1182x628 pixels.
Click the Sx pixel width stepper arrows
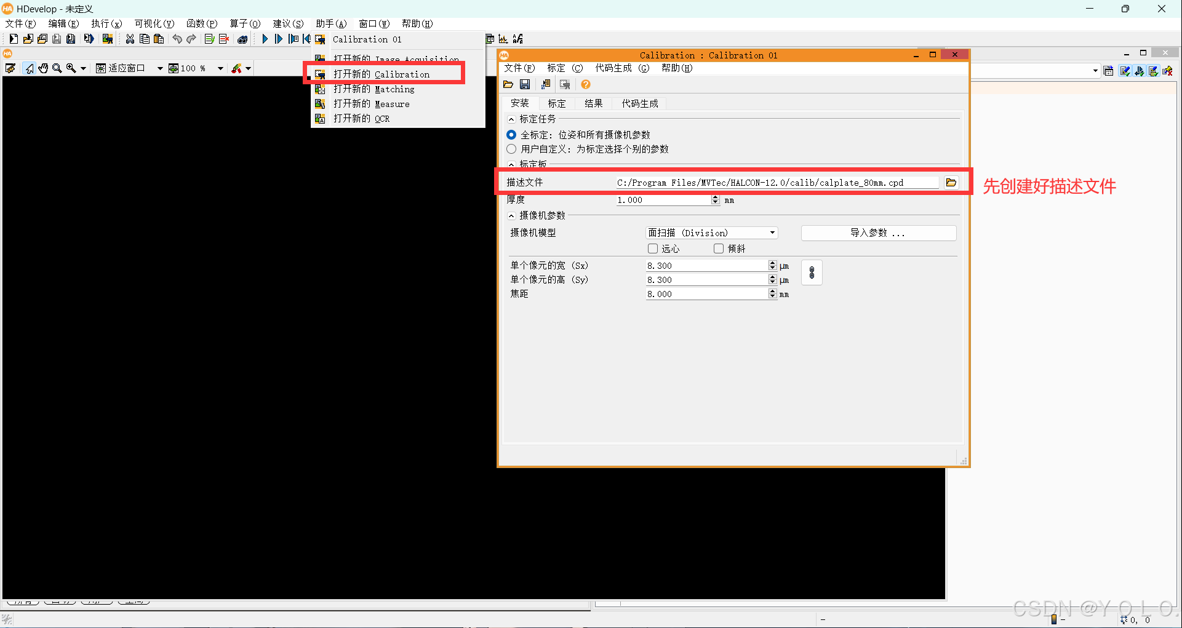[x=773, y=265]
